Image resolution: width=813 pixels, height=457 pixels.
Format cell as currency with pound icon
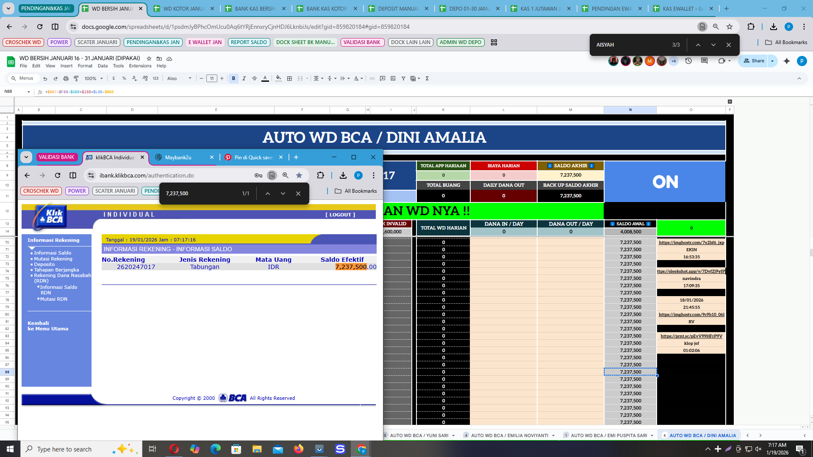(114, 78)
